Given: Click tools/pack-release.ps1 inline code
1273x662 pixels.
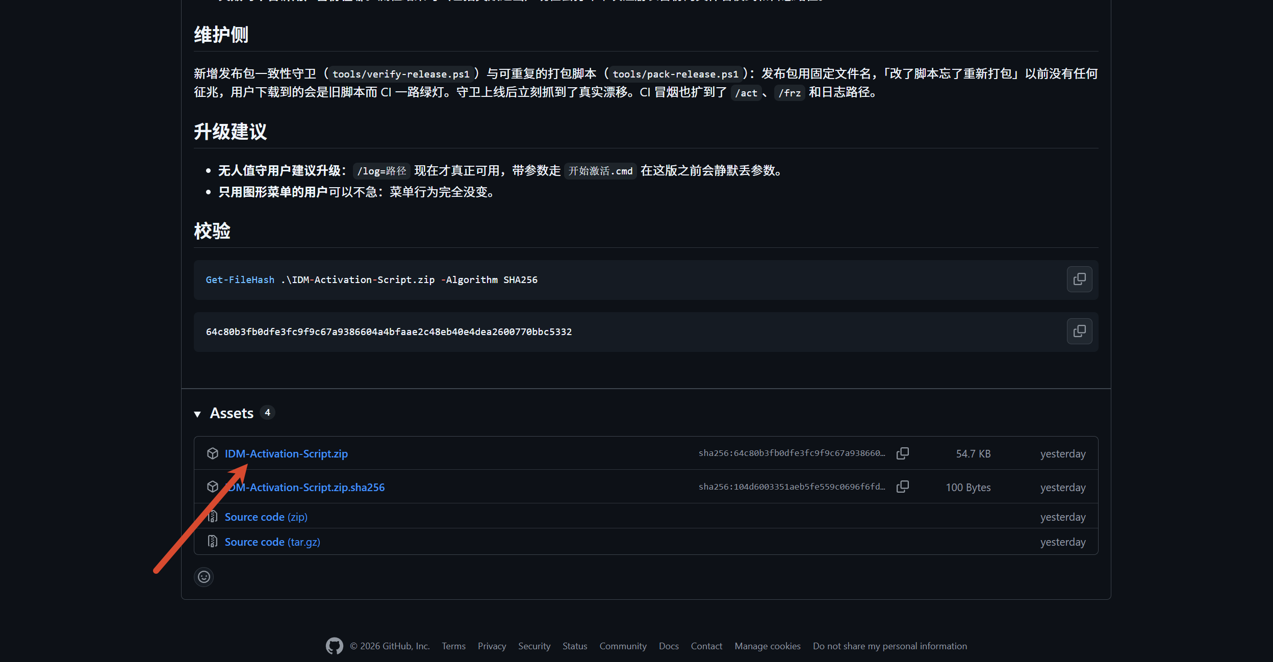Looking at the screenshot, I should click(675, 74).
